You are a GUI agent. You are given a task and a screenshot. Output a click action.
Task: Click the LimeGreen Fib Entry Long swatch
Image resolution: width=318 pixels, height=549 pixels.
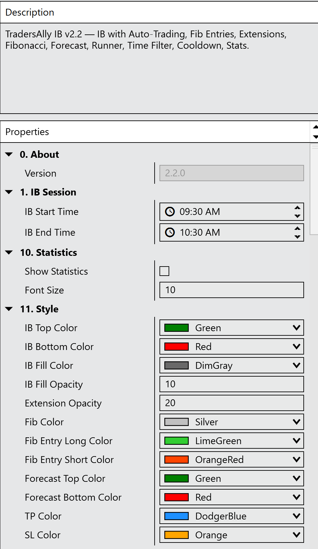[x=176, y=441]
